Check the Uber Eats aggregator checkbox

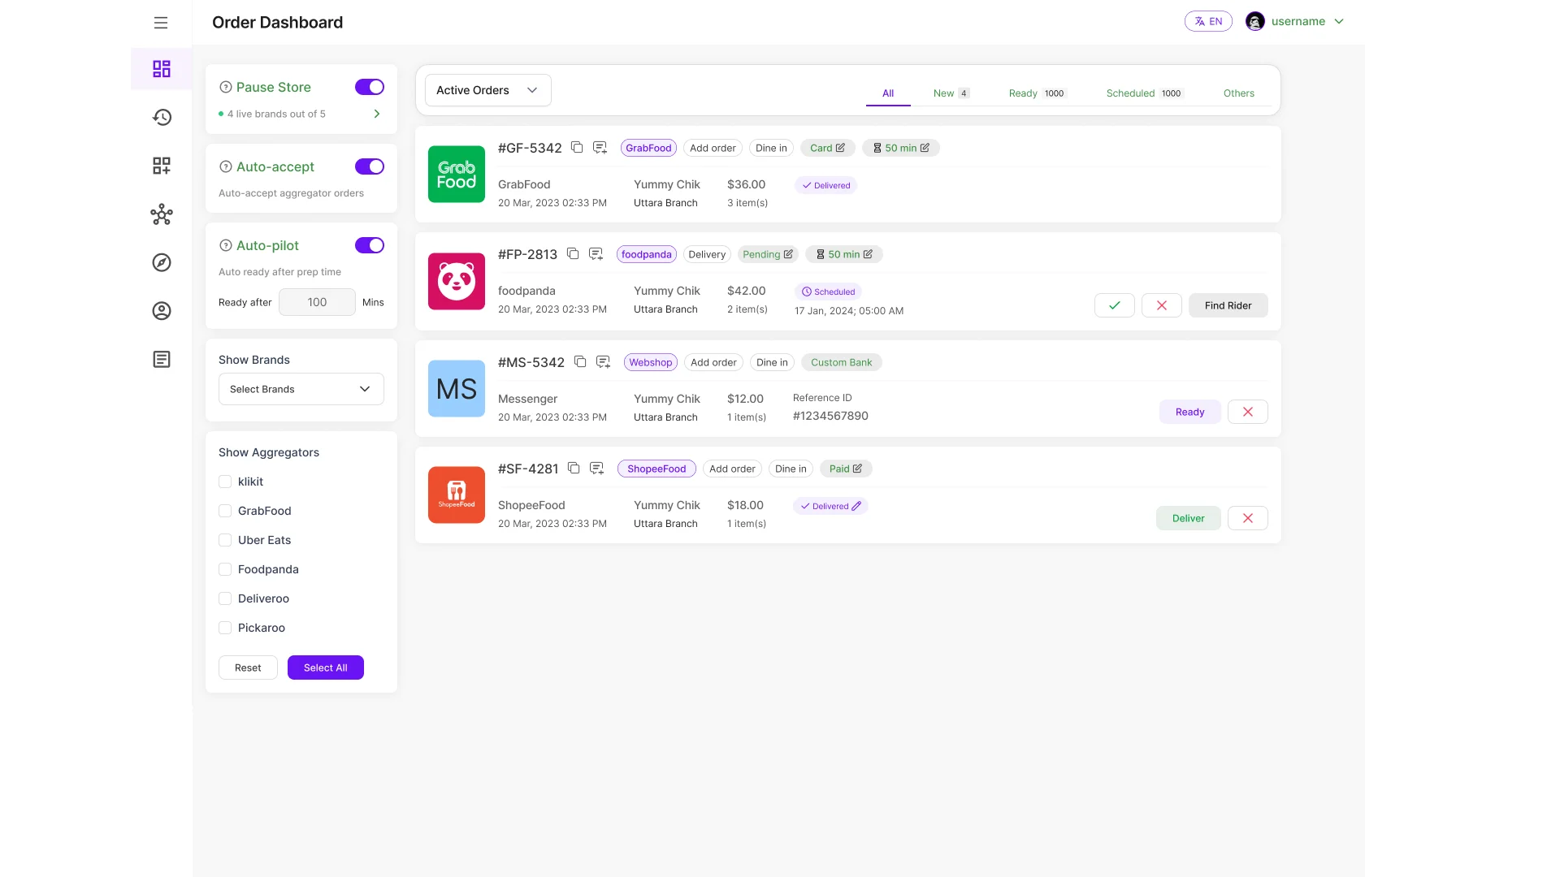[x=225, y=540]
